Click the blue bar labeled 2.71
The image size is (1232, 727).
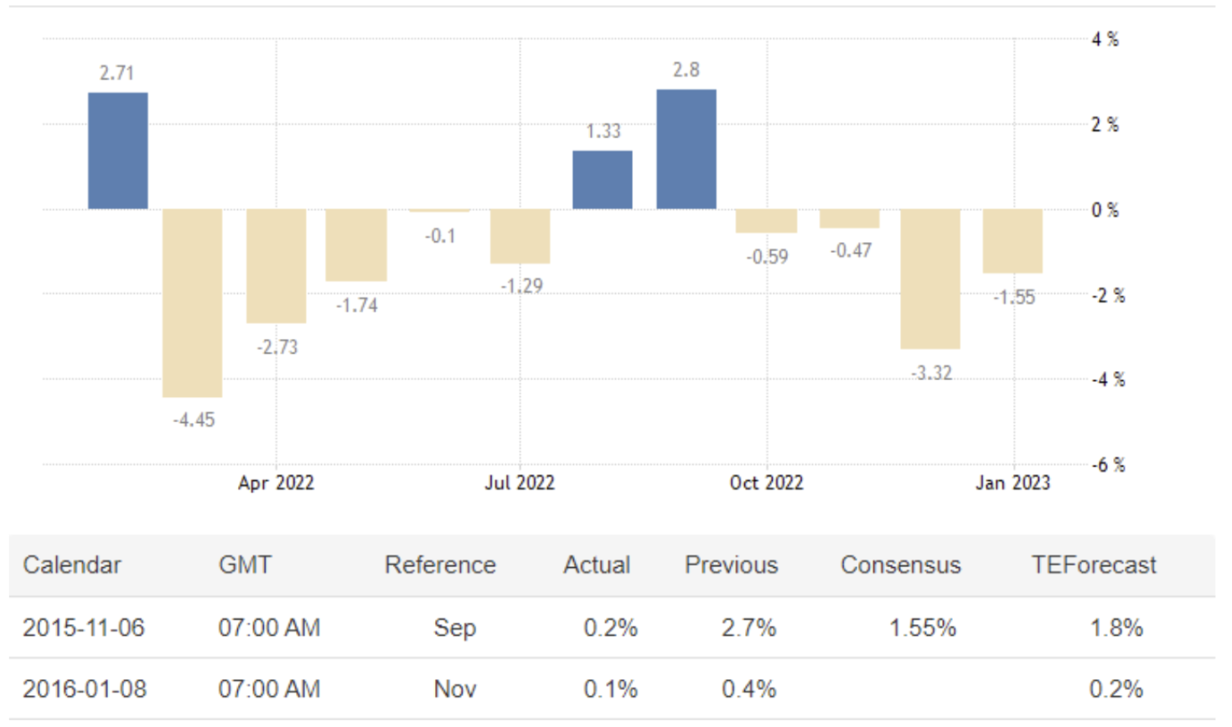click(118, 151)
